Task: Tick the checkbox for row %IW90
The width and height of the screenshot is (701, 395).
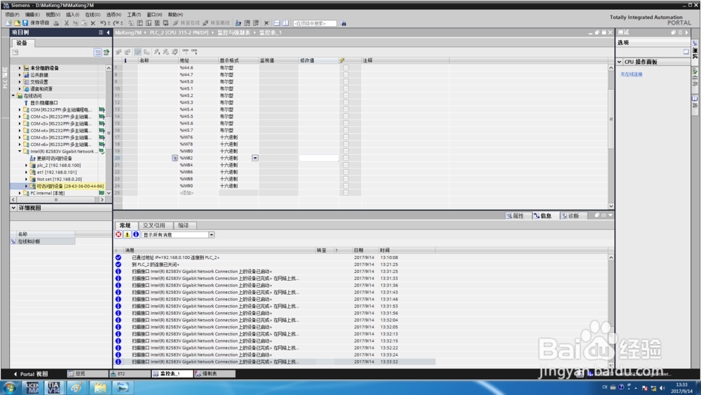Action: tap(346, 186)
